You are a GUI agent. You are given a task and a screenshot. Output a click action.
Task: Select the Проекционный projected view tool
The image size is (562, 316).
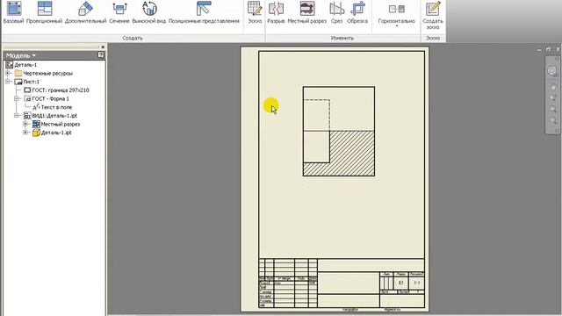click(x=45, y=12)
